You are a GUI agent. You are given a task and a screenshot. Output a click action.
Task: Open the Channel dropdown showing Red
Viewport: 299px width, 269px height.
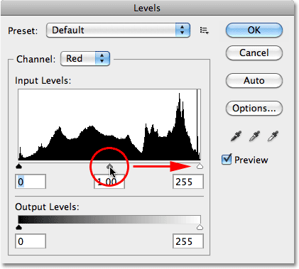coord(85,58)
